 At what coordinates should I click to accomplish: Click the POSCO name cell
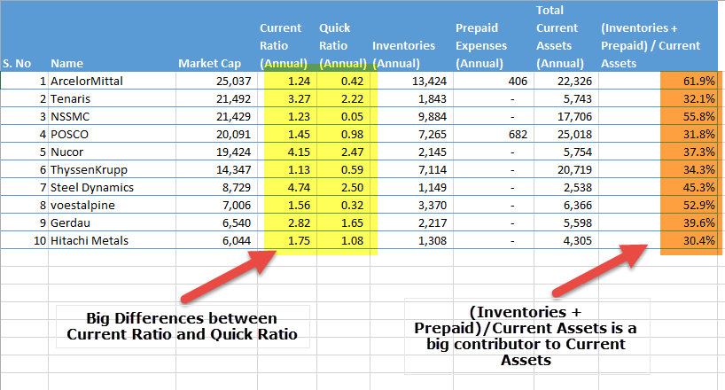tap(112, 134)
